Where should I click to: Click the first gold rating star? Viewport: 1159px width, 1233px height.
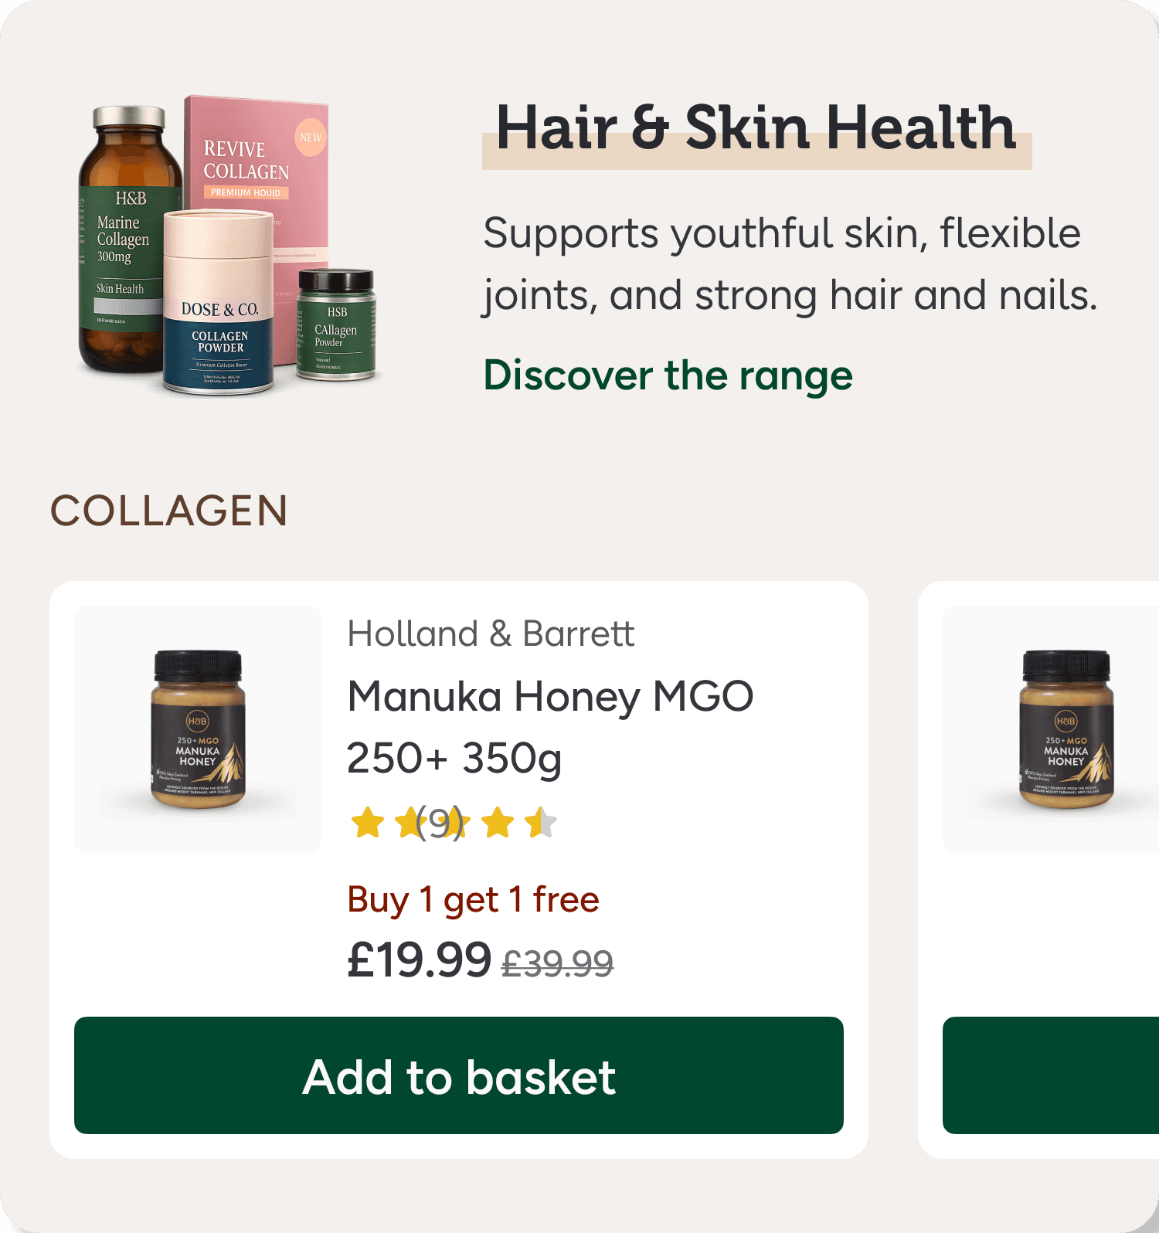pos(368,822)
